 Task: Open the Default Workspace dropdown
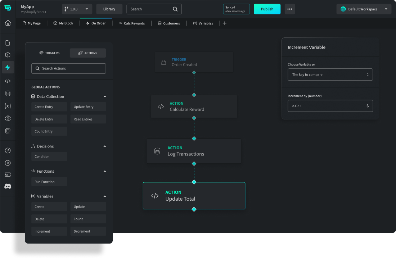[364, 9]
